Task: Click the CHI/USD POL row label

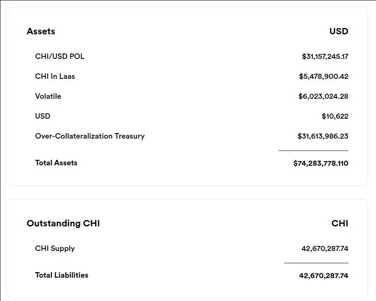Action: (60, 56)
